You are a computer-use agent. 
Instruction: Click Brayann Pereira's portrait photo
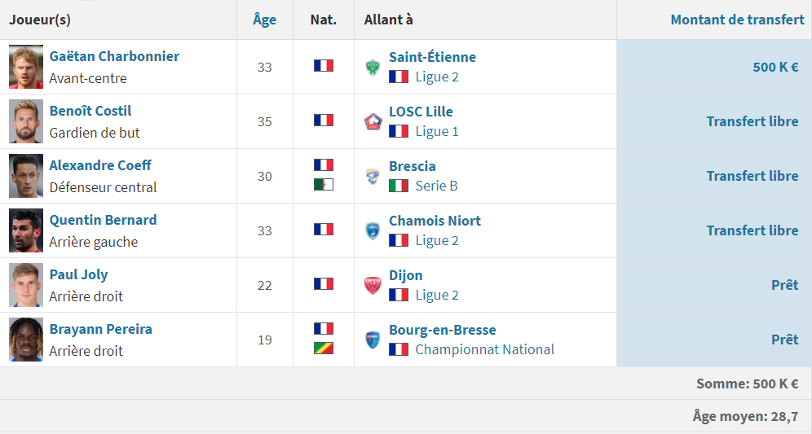coord(26,340)
